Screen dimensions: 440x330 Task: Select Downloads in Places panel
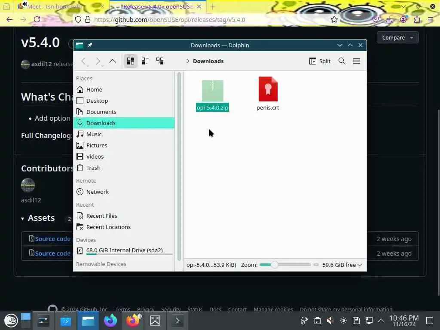click(124, 123)
